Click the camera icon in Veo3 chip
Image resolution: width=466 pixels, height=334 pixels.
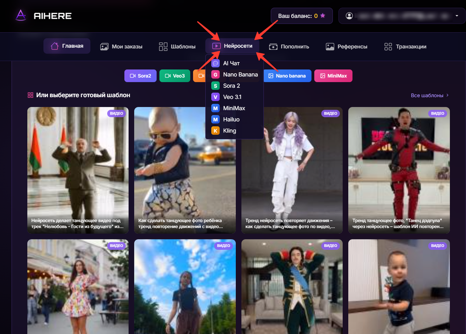tap(168, 76)
